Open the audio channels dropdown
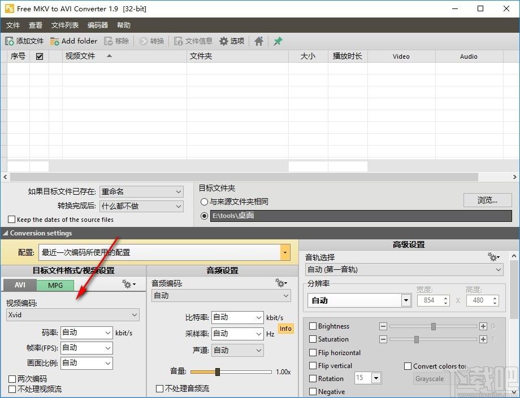This screenshot has width=520, height=398. point(237,351)
